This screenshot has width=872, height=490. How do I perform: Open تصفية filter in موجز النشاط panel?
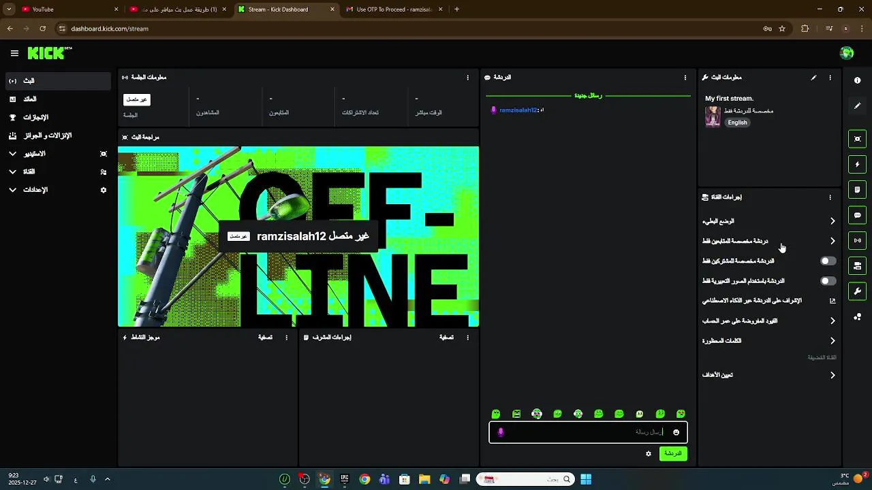265,338
